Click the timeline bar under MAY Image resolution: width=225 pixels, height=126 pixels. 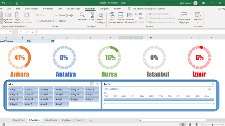144,99
